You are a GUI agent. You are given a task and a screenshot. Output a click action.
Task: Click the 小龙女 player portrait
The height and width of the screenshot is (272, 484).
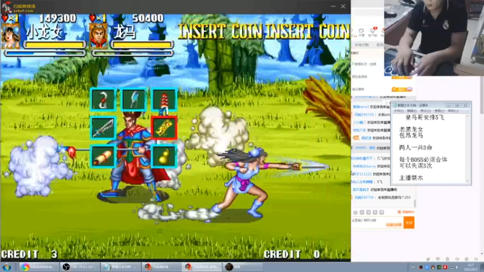(x=11, y=36)
